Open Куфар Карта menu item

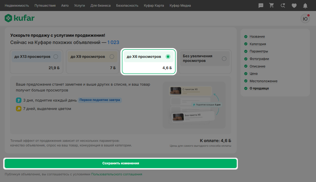pyautogui.click(x=154, y=5)
